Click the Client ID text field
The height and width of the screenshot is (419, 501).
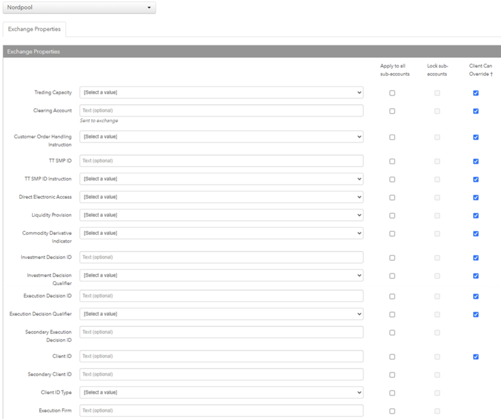point(221,356)
